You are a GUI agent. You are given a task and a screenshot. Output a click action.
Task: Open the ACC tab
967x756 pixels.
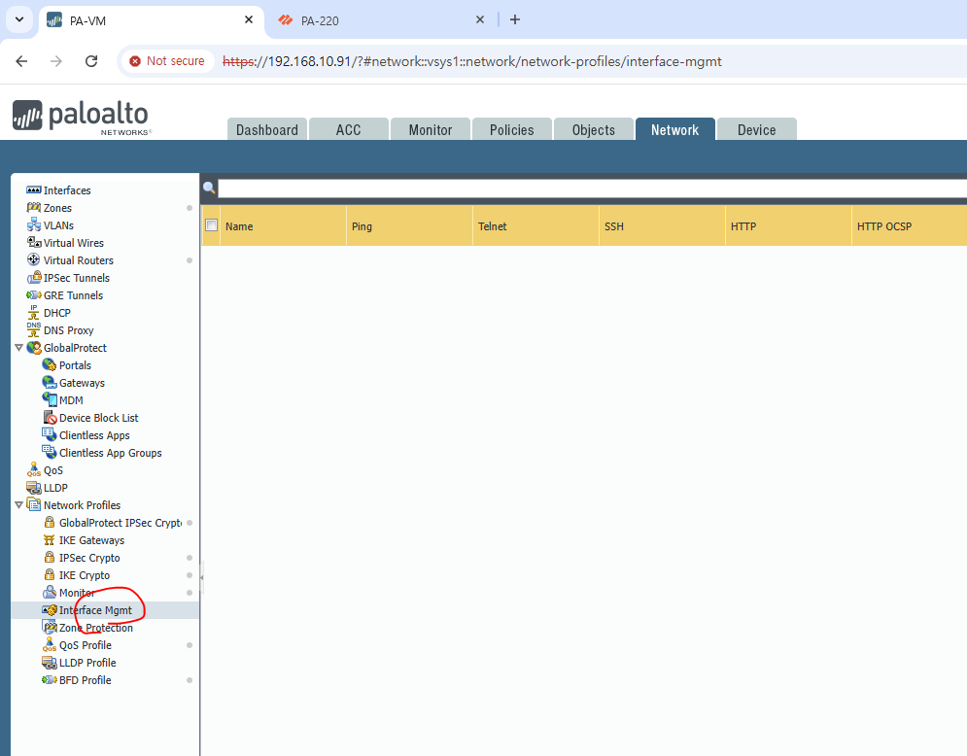coord(349,129)
